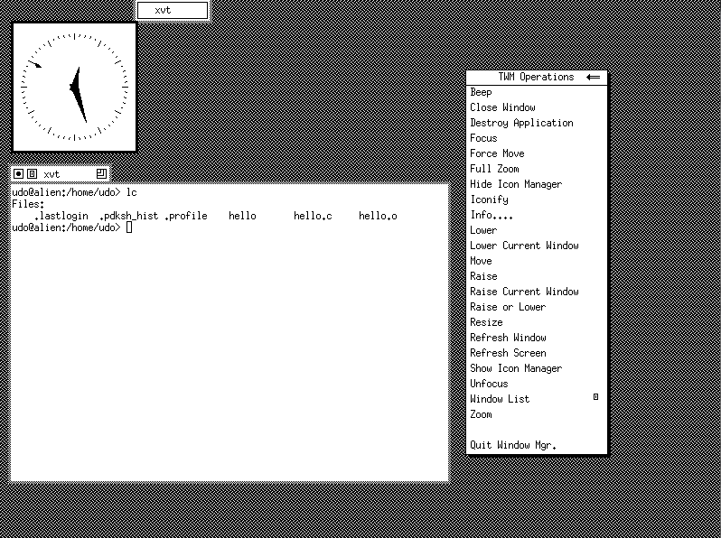This screenshot has height=538, width=721.
Task: Click the arrow icon in TWM Operations title
Action: click(594, 78)
